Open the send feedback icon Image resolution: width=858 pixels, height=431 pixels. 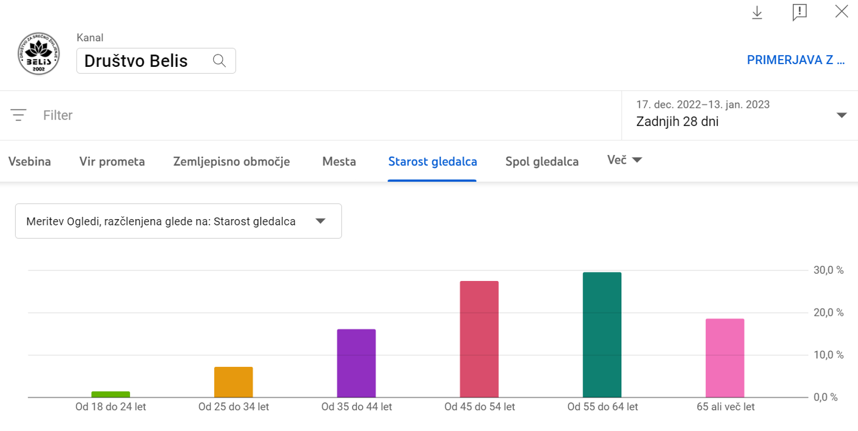point(800,12)
